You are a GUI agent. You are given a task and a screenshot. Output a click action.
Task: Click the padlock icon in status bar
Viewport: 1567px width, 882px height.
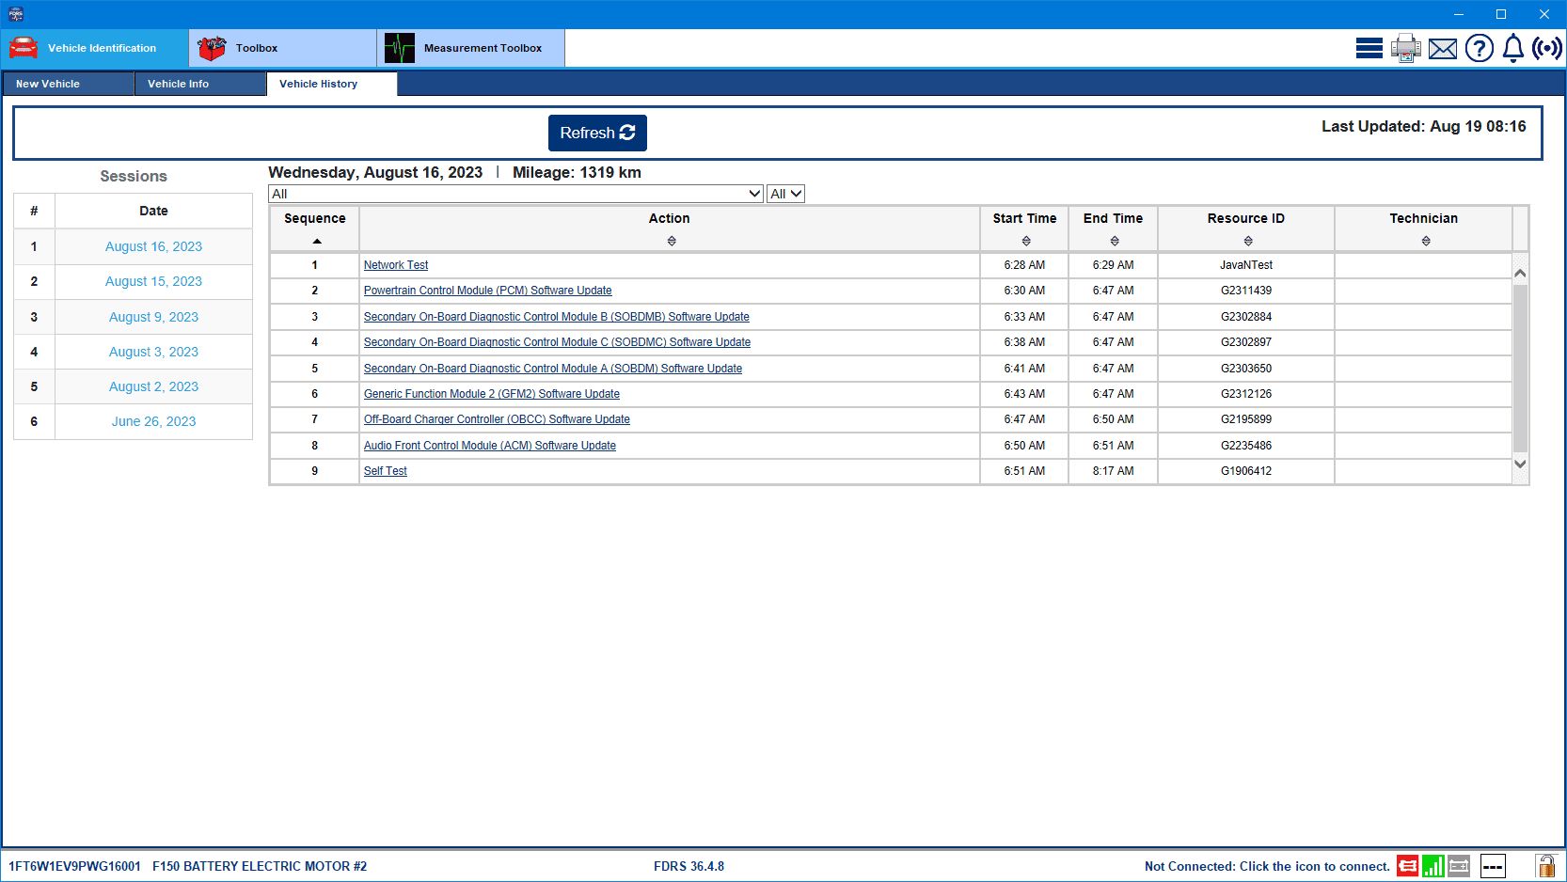pyautogui.click(x=1545, y=866)
